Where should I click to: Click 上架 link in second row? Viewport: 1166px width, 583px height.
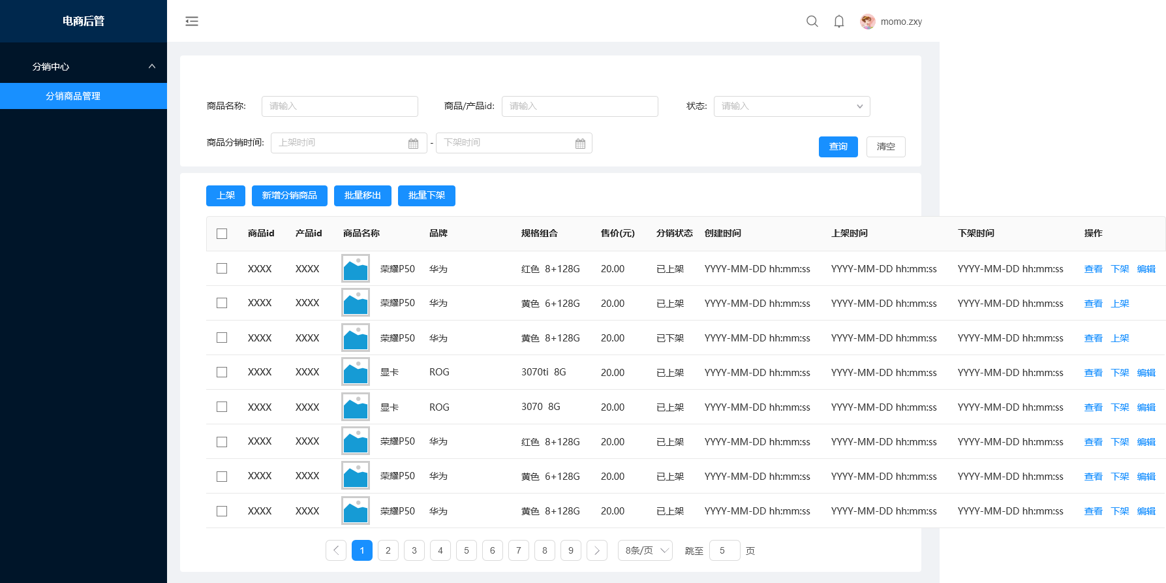coord(1120,304)
